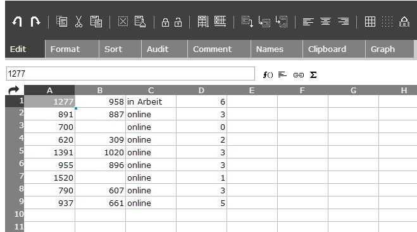Remove borders with dotted grid icon
Screen dimensions: 417x232
click(387, 22)
